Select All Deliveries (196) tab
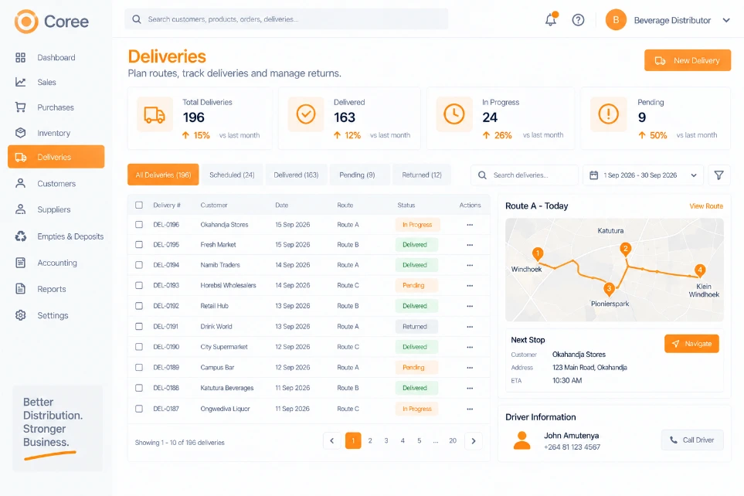Viewport: 744px width, 496px height. point(163,175)
